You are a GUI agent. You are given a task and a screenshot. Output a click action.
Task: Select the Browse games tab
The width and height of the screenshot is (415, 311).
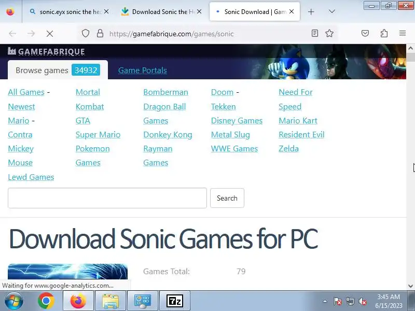coord(58,70)
